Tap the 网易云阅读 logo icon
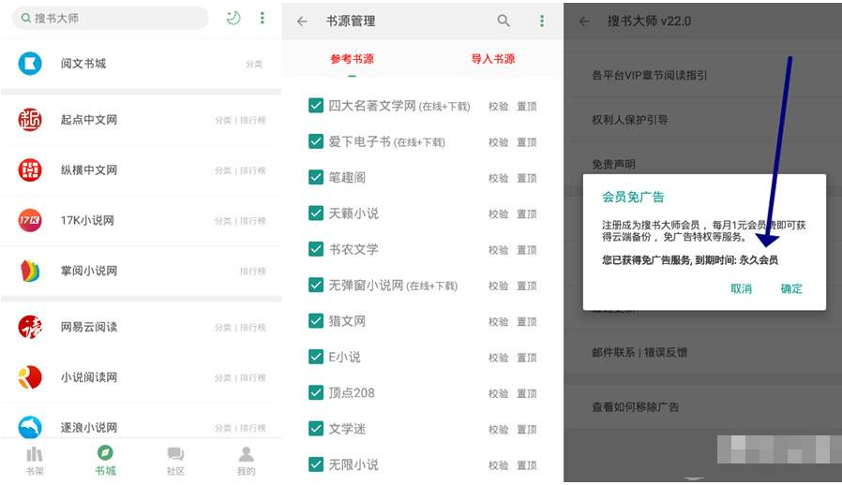 click(30, 327)
